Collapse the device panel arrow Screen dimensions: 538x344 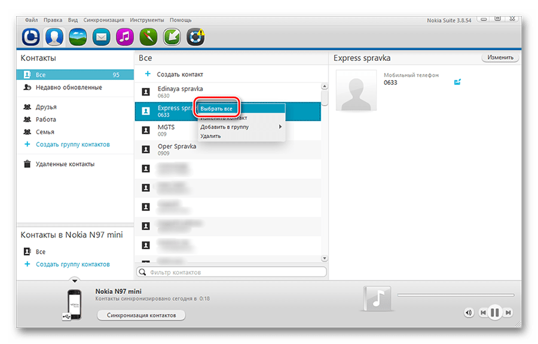(x=75, y=281)
